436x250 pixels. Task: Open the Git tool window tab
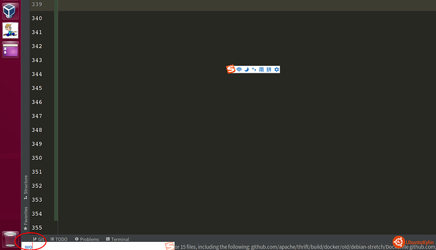[x=39, y=239]
